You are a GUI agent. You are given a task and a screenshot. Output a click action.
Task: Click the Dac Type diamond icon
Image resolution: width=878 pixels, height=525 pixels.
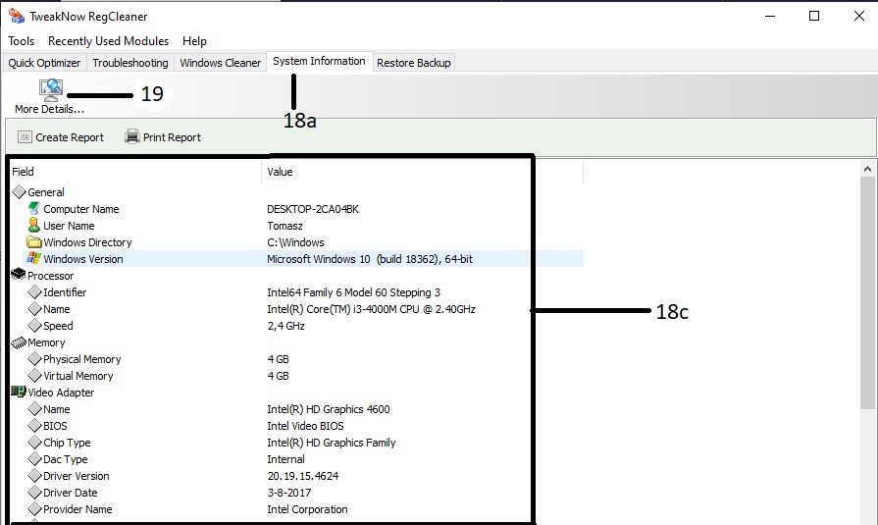34,459
